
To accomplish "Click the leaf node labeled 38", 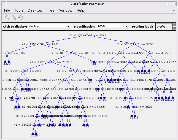I will [94, 62].
